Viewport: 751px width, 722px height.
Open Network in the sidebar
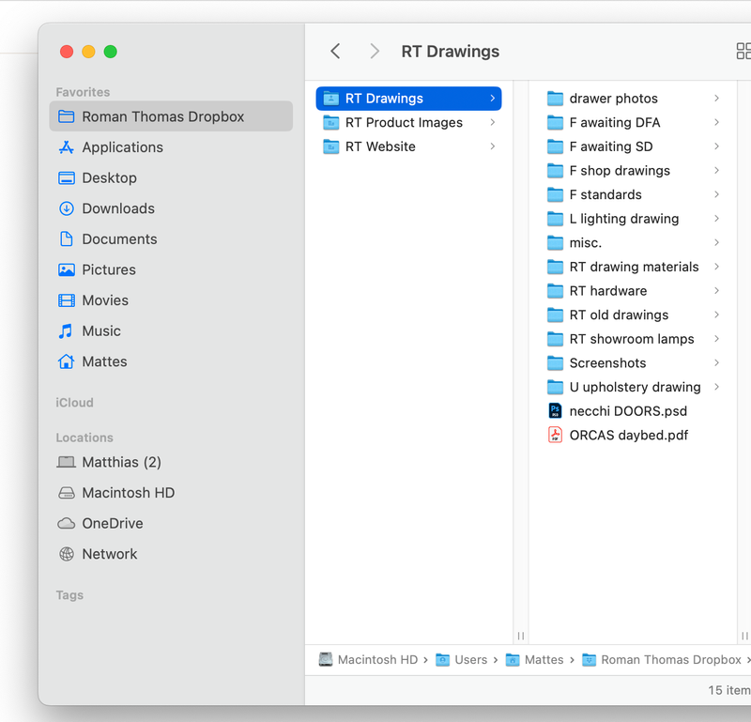point(109,554)
